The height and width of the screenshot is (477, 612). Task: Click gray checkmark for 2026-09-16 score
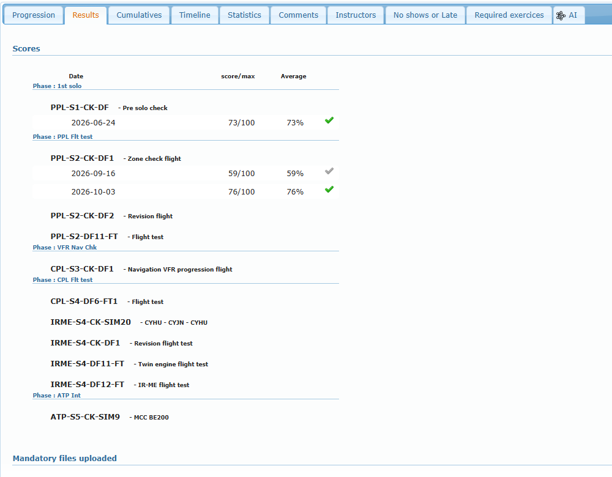point(329,171)
